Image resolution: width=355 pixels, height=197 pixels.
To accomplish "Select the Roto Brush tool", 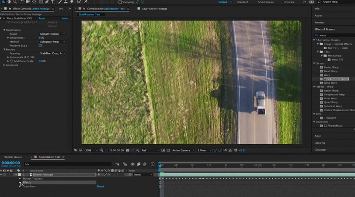I will (x=79, y=2).
